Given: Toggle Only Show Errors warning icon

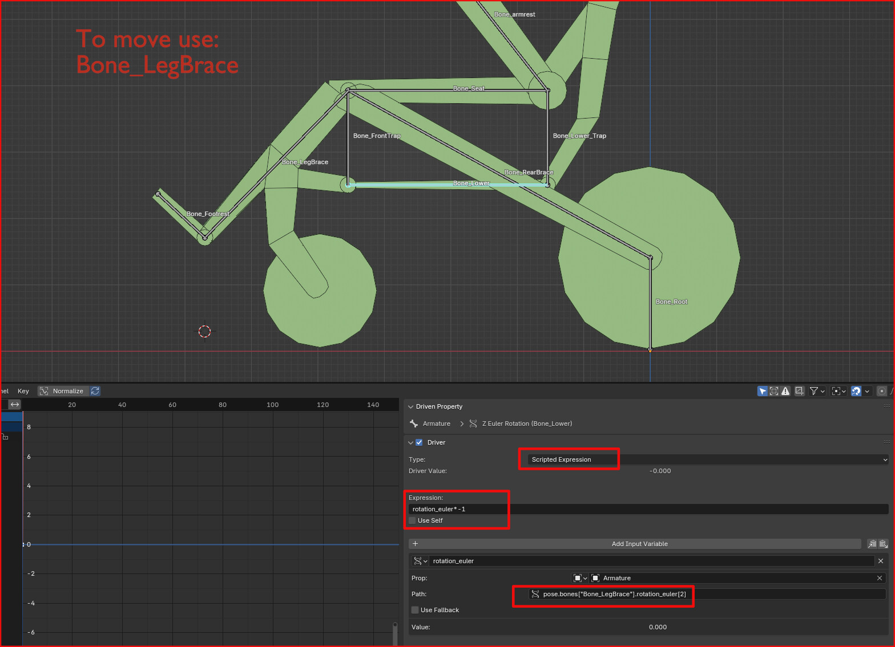Looking at the screenshot, I should coord(785,391).
